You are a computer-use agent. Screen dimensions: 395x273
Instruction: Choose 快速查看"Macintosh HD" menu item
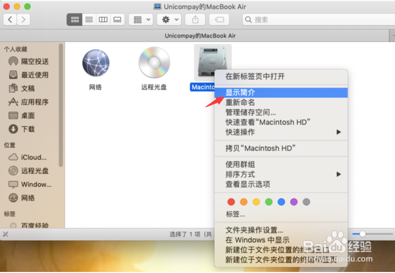pos(281,122)
